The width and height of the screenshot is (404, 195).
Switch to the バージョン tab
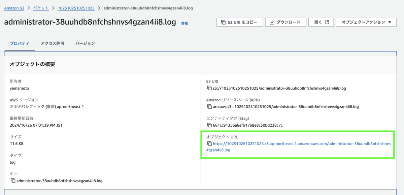(x=85, y=43)
